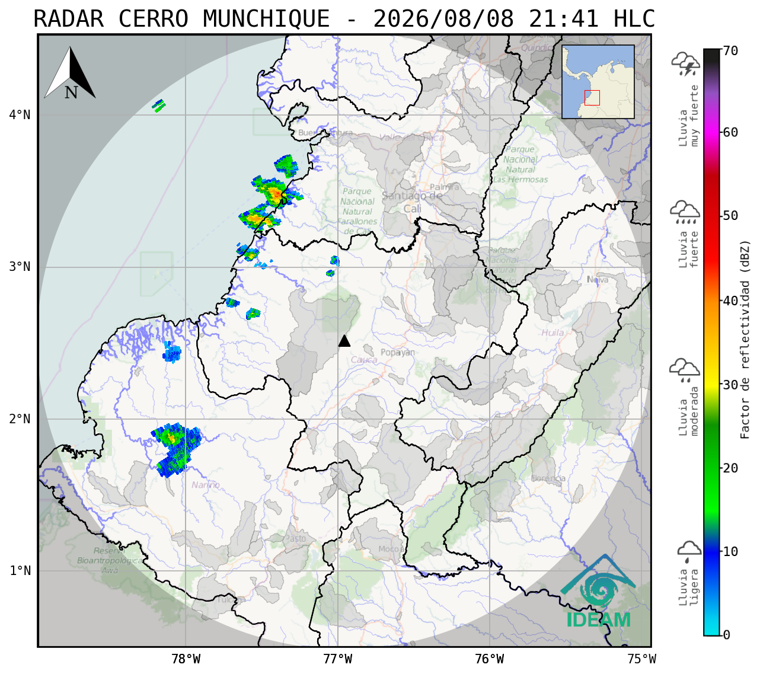Click the heavy rain cloud icon
The width and height of the screenshot is (776, 674).
(685, 212)
